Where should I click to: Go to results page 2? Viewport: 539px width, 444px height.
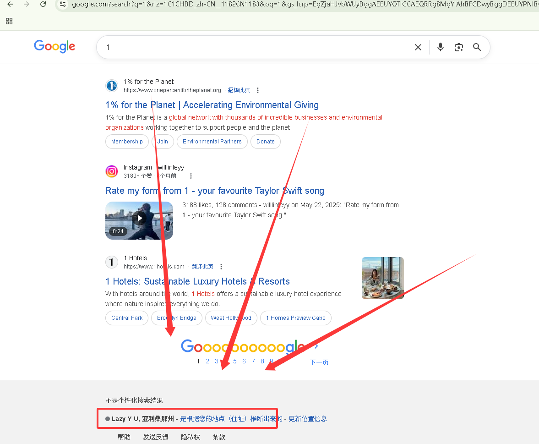point(207,361)
